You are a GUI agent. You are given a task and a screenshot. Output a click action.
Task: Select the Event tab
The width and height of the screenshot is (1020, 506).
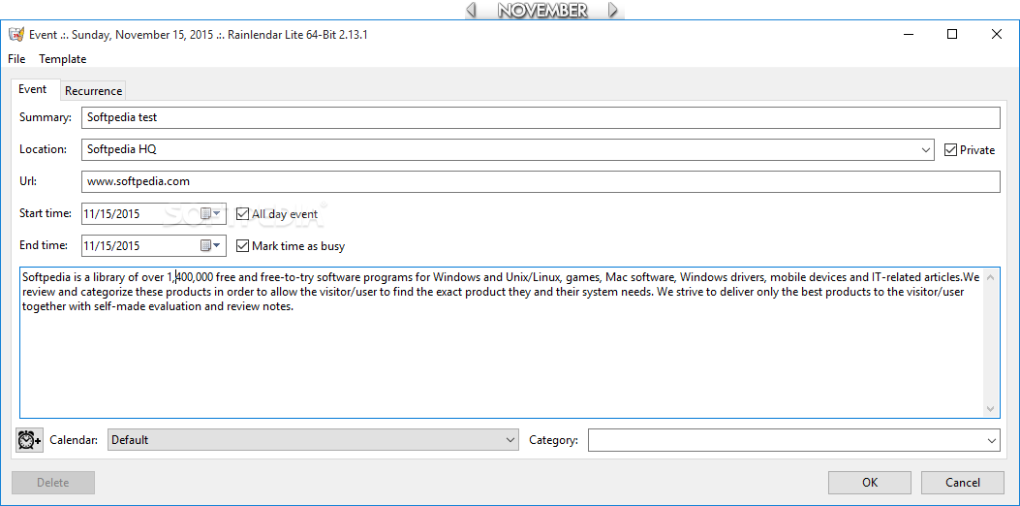tap(33, 89)
